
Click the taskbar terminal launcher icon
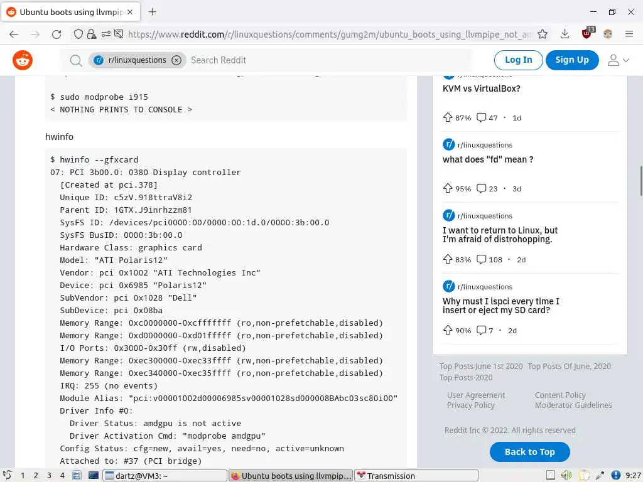pos(94,476)
